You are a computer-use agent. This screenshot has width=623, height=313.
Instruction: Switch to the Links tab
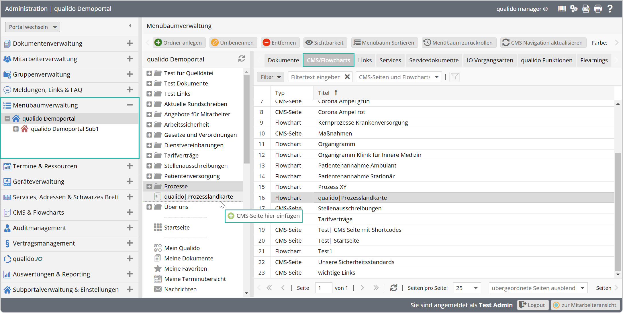click(x=365, y=60)
